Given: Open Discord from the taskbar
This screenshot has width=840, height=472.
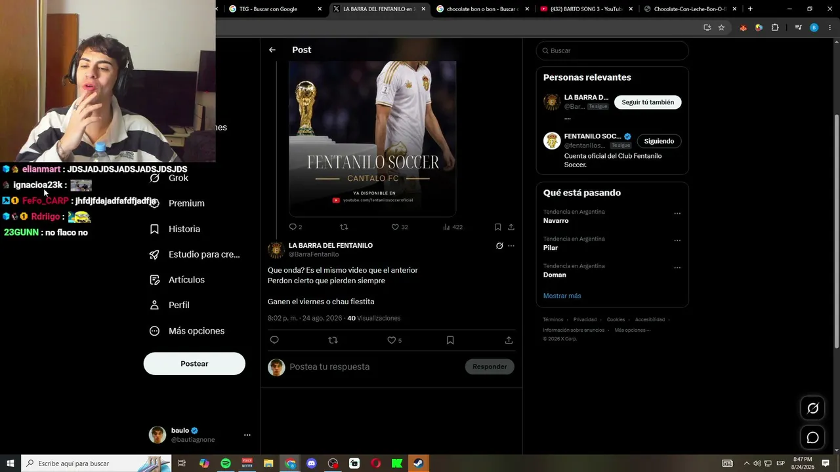Looking at the screenshot, I should (x=312, y=463).
